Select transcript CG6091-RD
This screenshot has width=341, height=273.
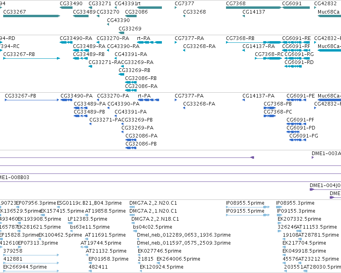point(299,62)
